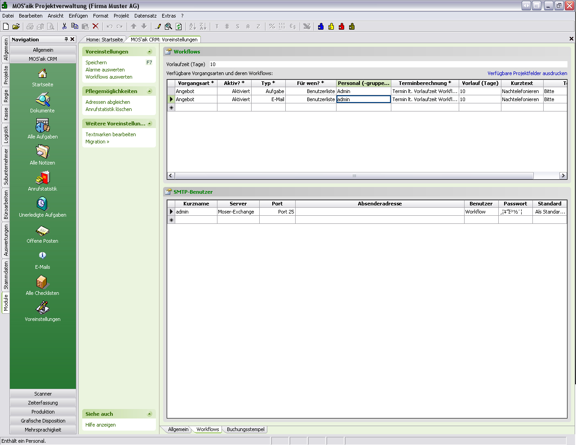Switch to the Buchungsstempel bottom tab
This screenshot has height=445, width=576.
(245, 429)
